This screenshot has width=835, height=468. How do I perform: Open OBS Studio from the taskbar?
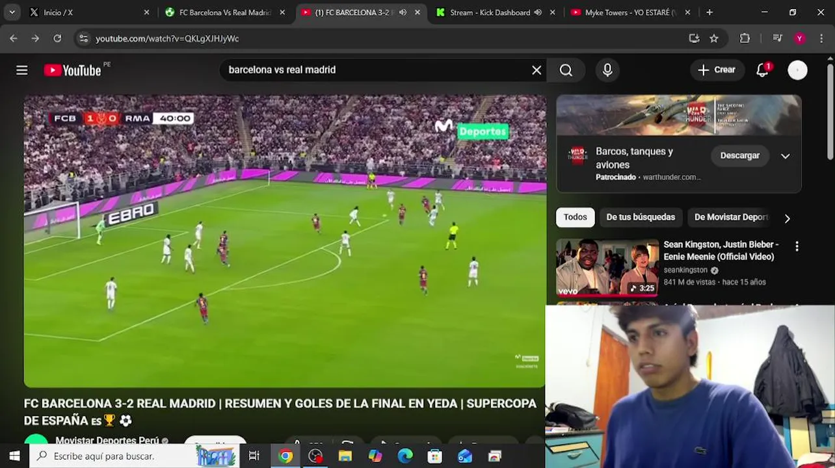coord(315,456)
